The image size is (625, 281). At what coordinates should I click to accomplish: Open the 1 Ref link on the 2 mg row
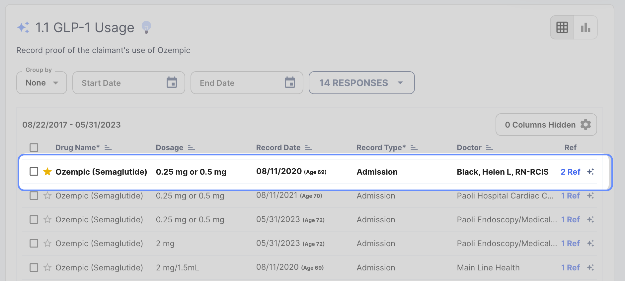[x=570, y=243]
